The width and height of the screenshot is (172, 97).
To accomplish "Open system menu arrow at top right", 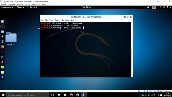I will point(170,7).
